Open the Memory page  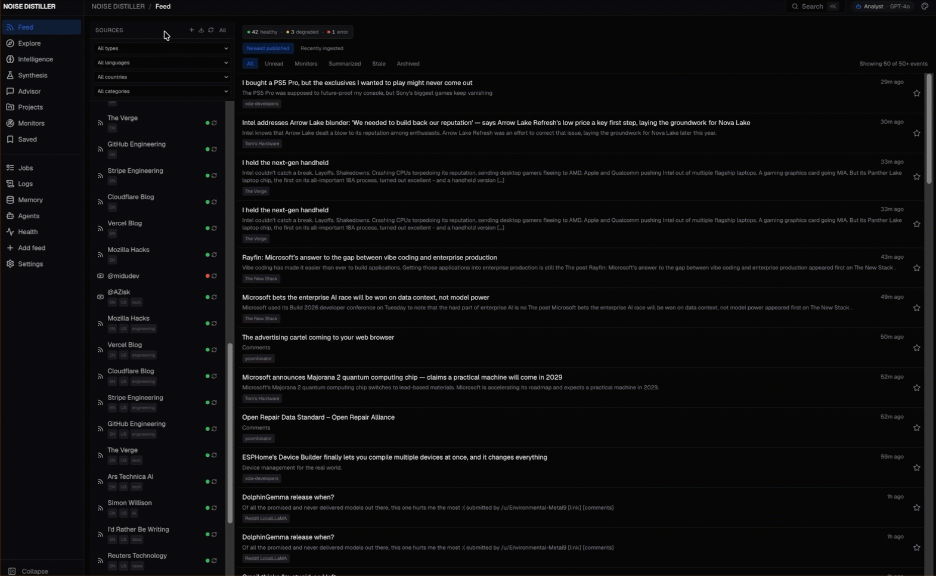click(x=41, y=200)
